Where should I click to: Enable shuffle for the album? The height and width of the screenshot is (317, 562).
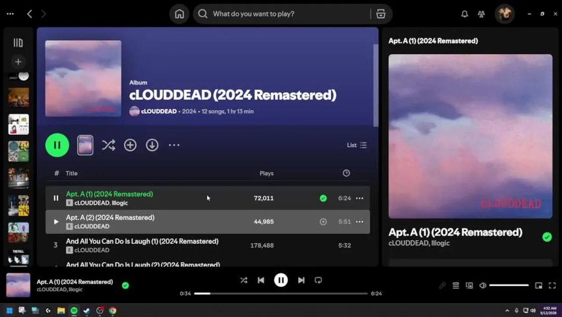(109, 145)
